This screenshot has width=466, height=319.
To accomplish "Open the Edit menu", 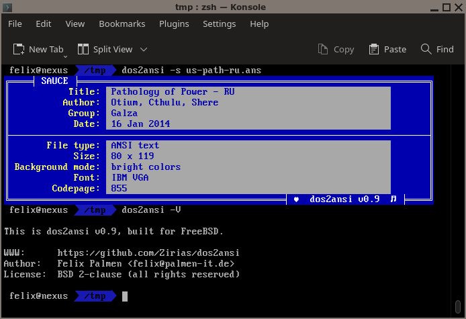I will (44, 24).
